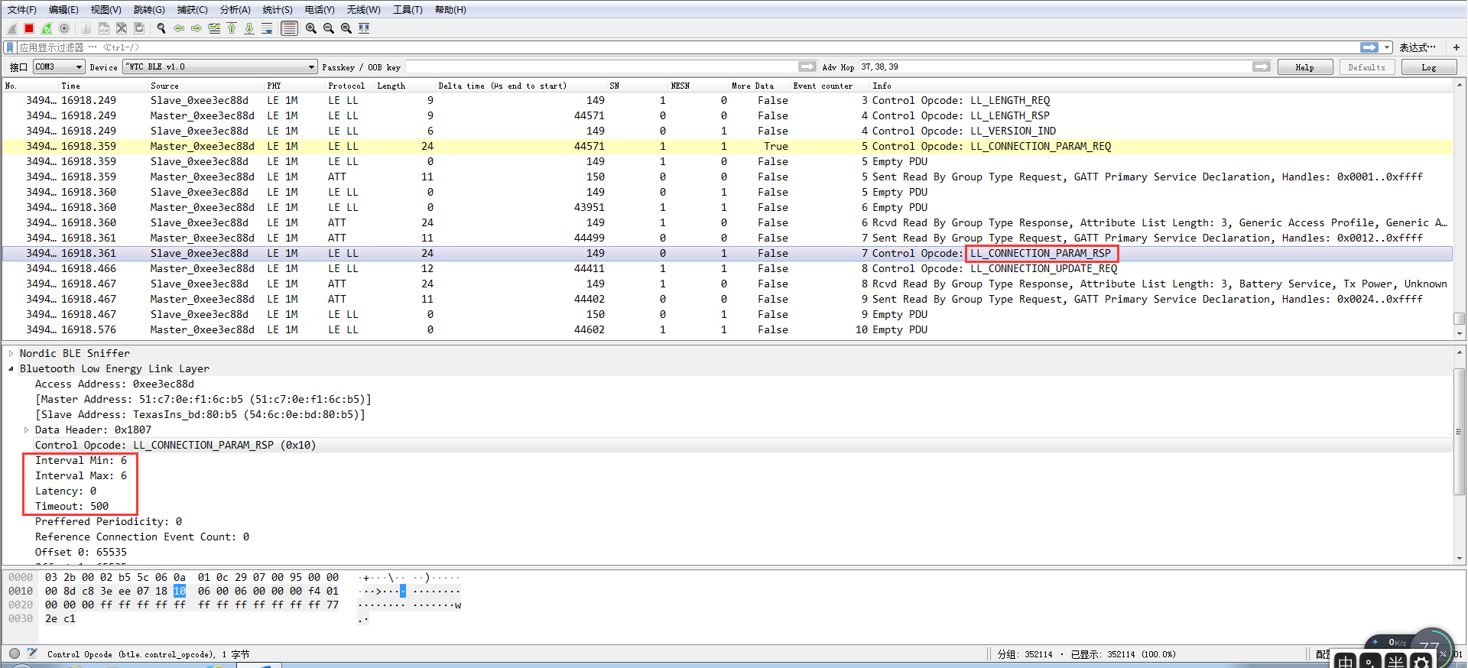Find a packet with the magnifier icon
This screenshot has height=668, width=1468.
click(x=161, y=28)
